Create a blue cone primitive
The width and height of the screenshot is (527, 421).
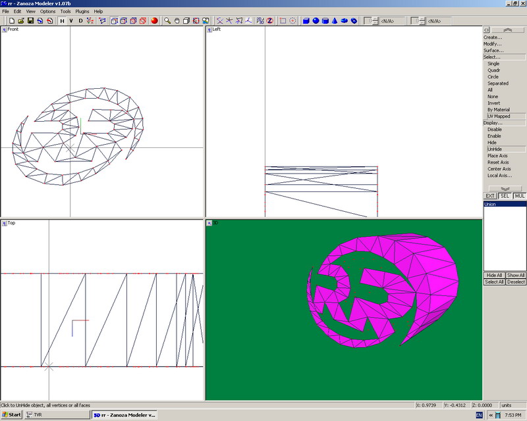tap(335, 21)
